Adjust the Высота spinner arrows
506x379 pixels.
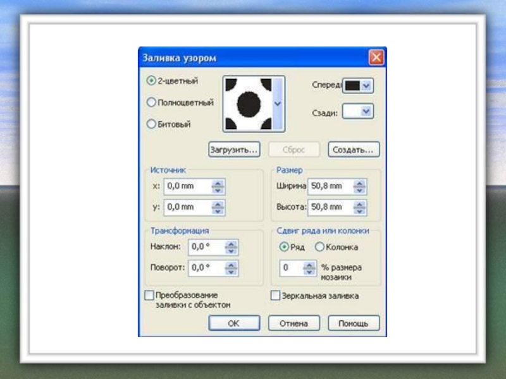click(x=359, y=207)
